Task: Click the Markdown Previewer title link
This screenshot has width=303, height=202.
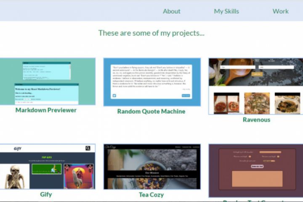Action: pos(46,110)
